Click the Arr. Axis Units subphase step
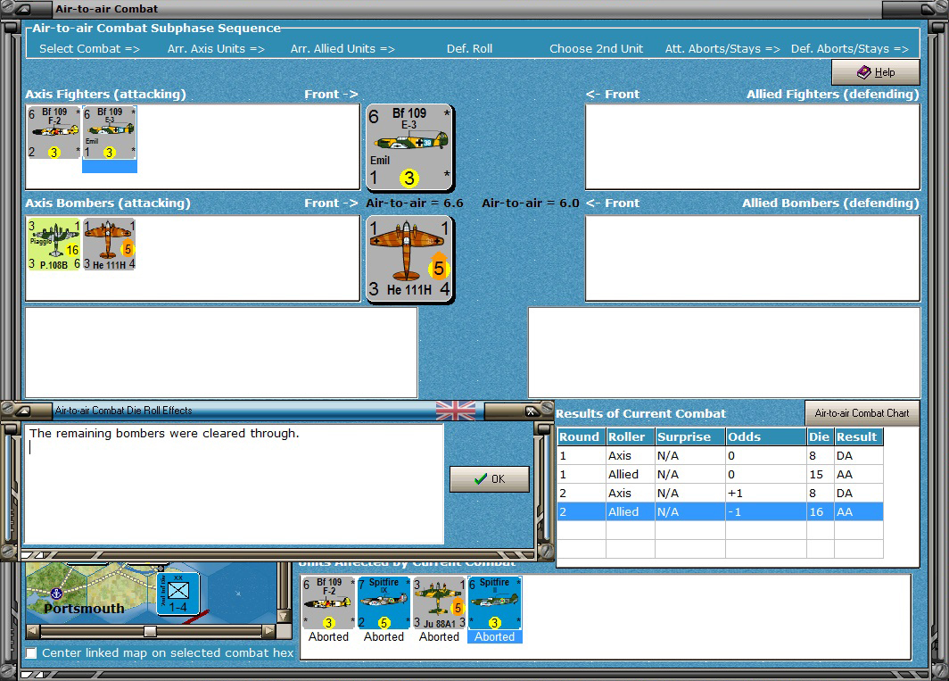Viewport: 949px width, 681px height. pyautogui.click(x=216, y=48)
